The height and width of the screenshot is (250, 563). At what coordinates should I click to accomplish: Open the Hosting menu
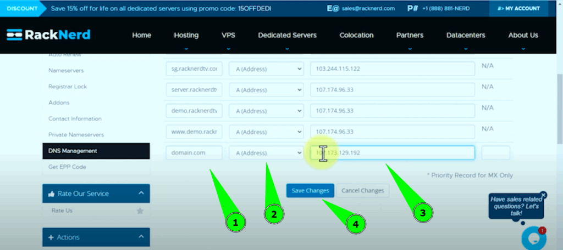(186, 35)
